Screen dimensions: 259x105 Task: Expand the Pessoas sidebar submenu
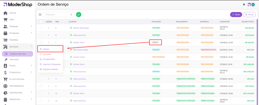(31, 26)
